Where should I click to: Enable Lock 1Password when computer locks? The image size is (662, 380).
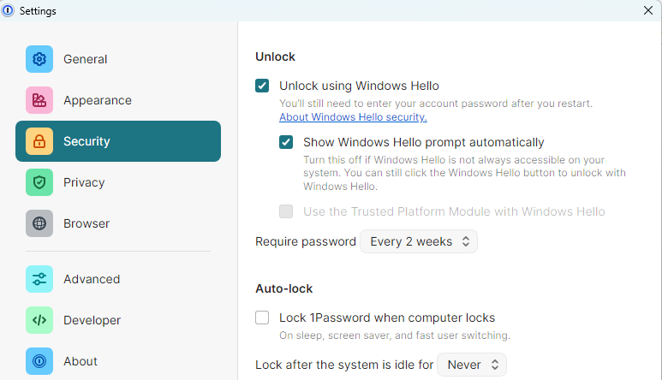pos(262,318)
